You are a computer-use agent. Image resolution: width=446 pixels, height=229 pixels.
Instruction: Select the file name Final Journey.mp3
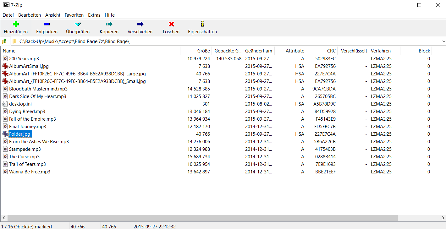point(28,127)
